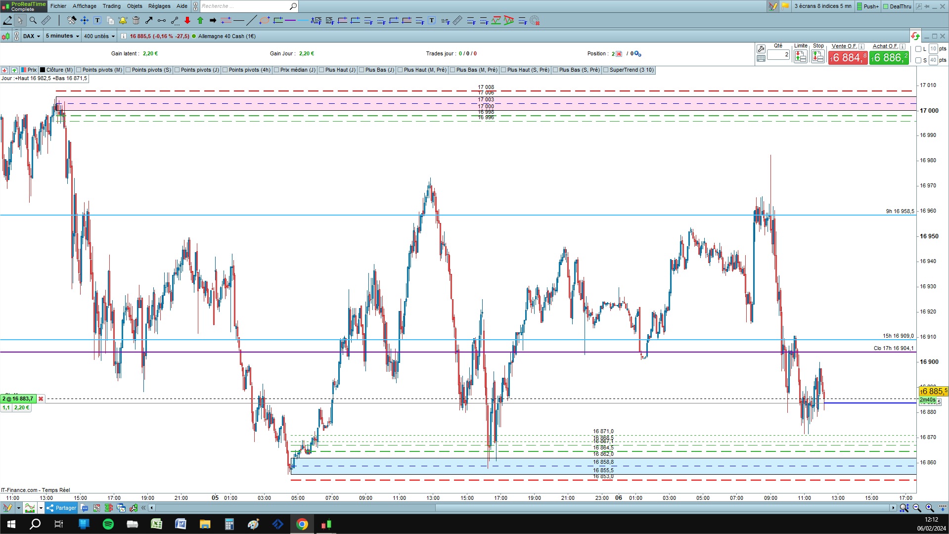Toggle Points pivots (4h) indicator checkbox
The height and width of the screenshot is (534, 949).
click(226, 70)
